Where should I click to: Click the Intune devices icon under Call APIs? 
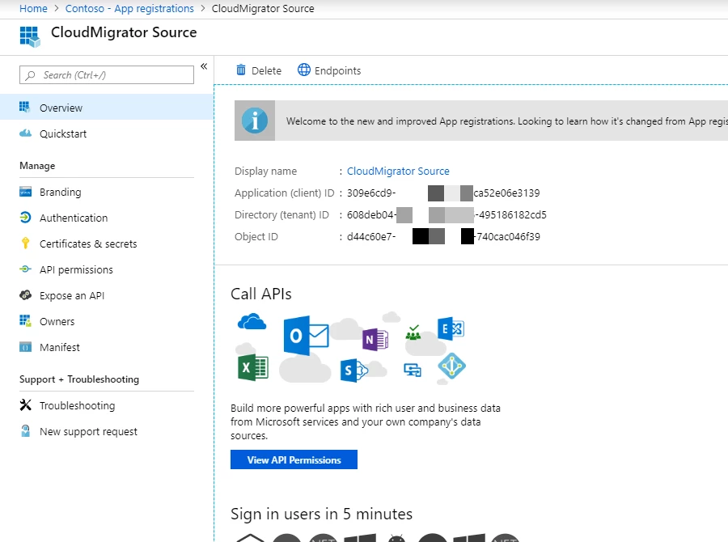point(413,371)
